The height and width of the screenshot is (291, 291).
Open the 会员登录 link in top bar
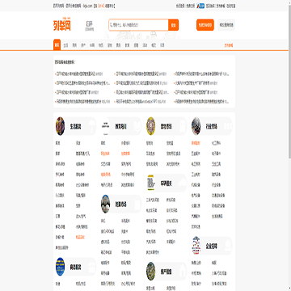pyautogui.click(x=180, y=6)
